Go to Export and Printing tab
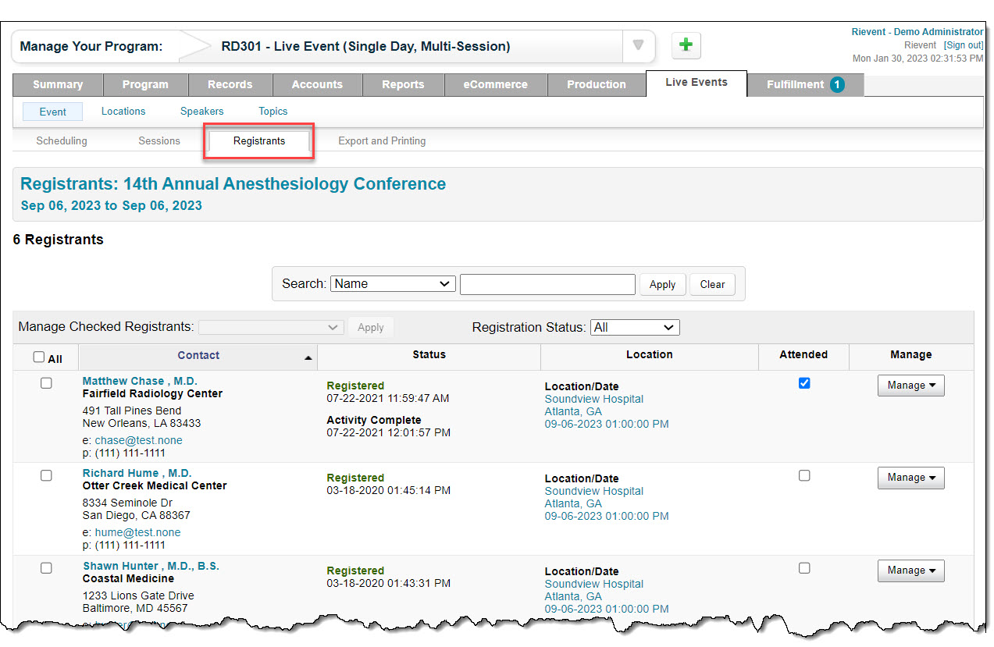Viewport: 994px width, 647px height. point(382,141)
